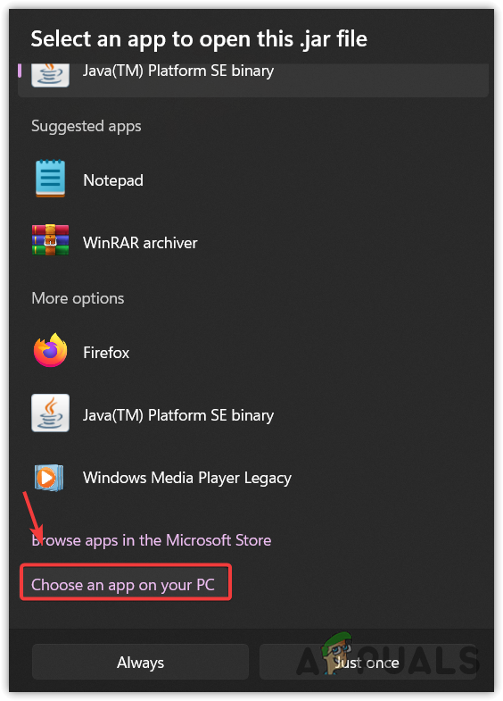
Task: Click the More options section heading
Action: [78, 298]
